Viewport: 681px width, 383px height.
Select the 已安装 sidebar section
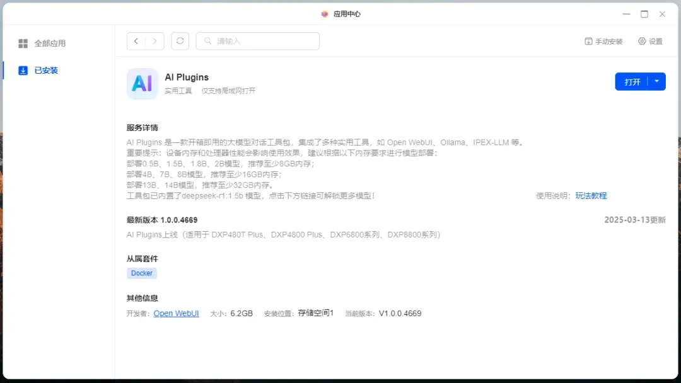[x=38, y=71]
